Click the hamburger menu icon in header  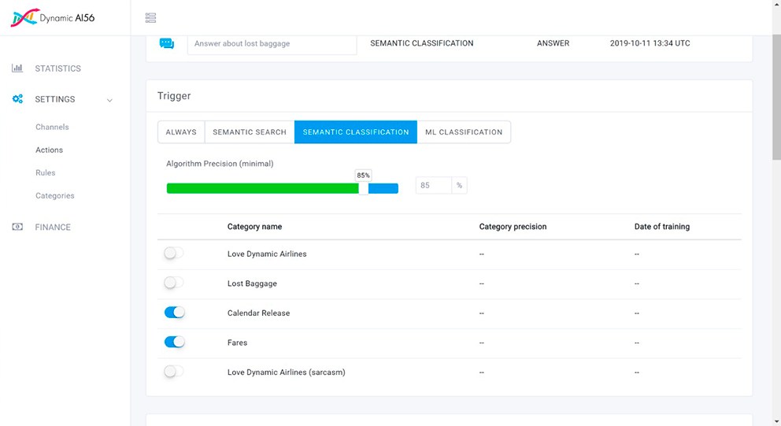[x=151, y=17]
